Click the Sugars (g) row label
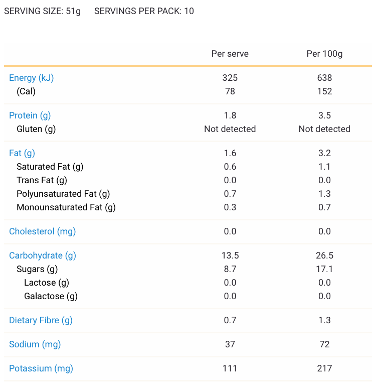The image size is (375, 387). tap(37, 269)
